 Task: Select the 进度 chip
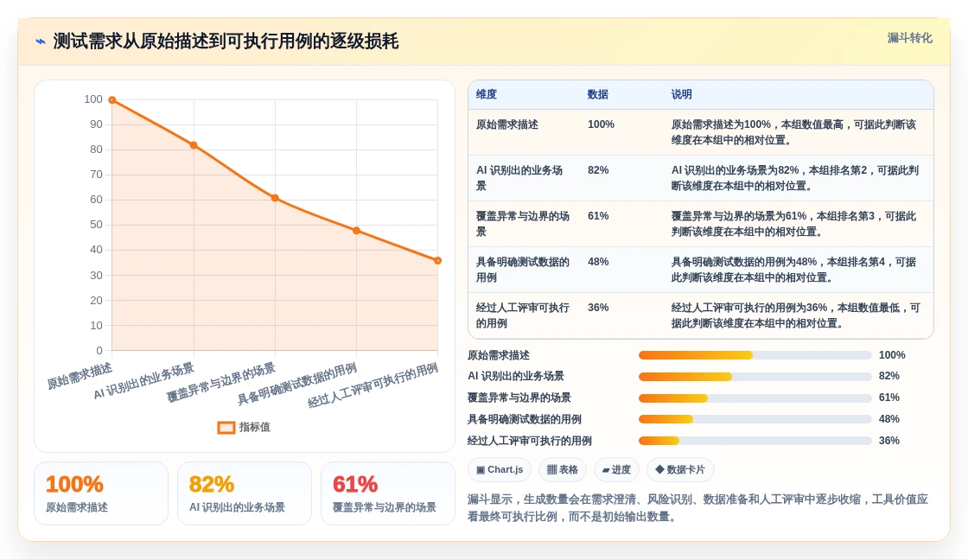tap(616, 470)
